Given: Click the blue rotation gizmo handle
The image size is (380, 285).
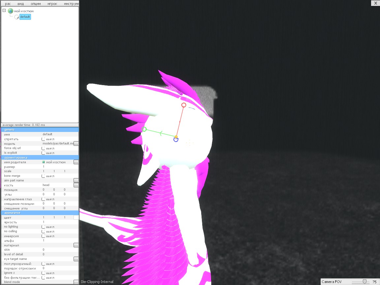Looking at the screenshot, I should (176, 140).
